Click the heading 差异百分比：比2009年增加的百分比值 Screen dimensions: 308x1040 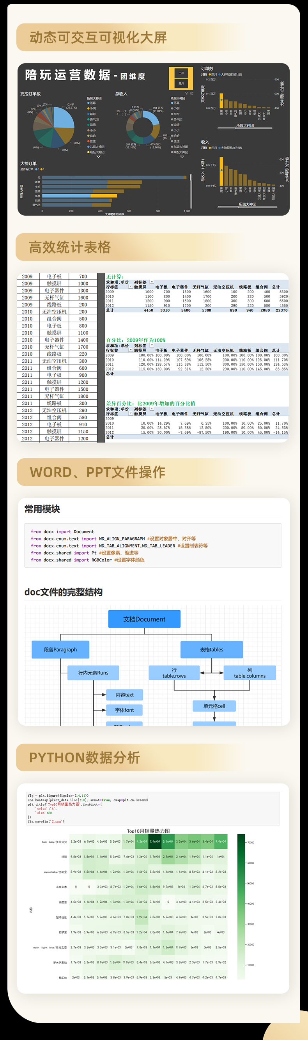(x=150, y=403)
